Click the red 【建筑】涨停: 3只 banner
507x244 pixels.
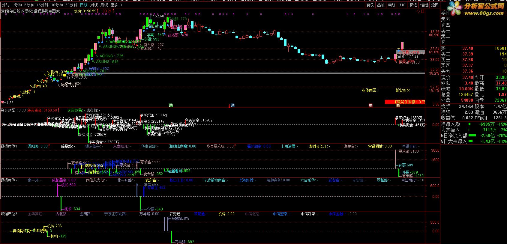click(405, 102)
